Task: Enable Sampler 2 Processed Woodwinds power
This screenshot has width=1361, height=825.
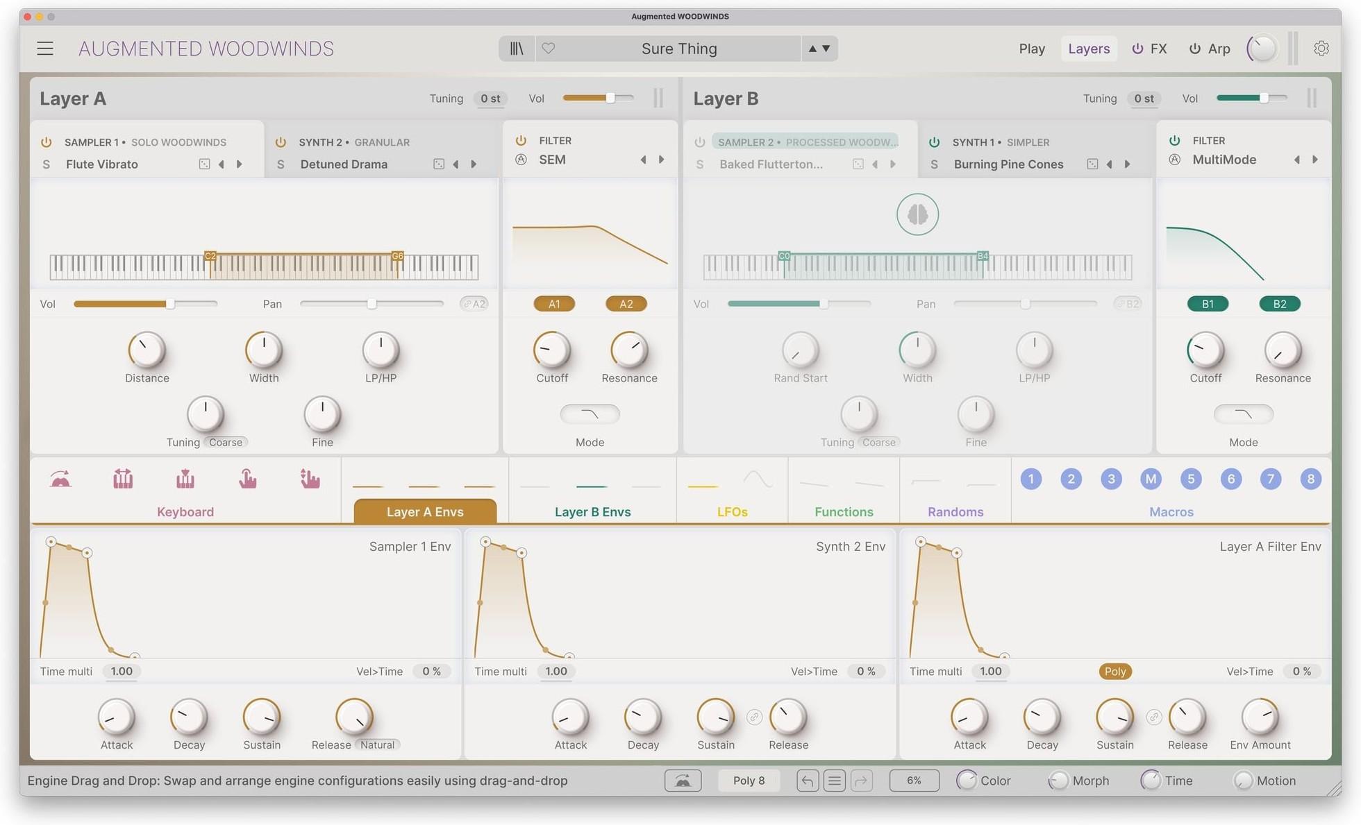Action: point(700,142)
